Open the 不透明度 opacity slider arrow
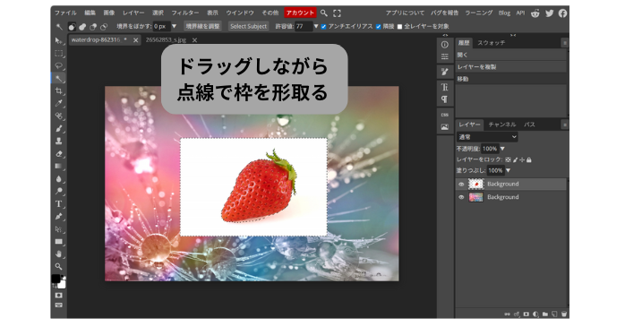625x327 pixels. tap(502, 149)
